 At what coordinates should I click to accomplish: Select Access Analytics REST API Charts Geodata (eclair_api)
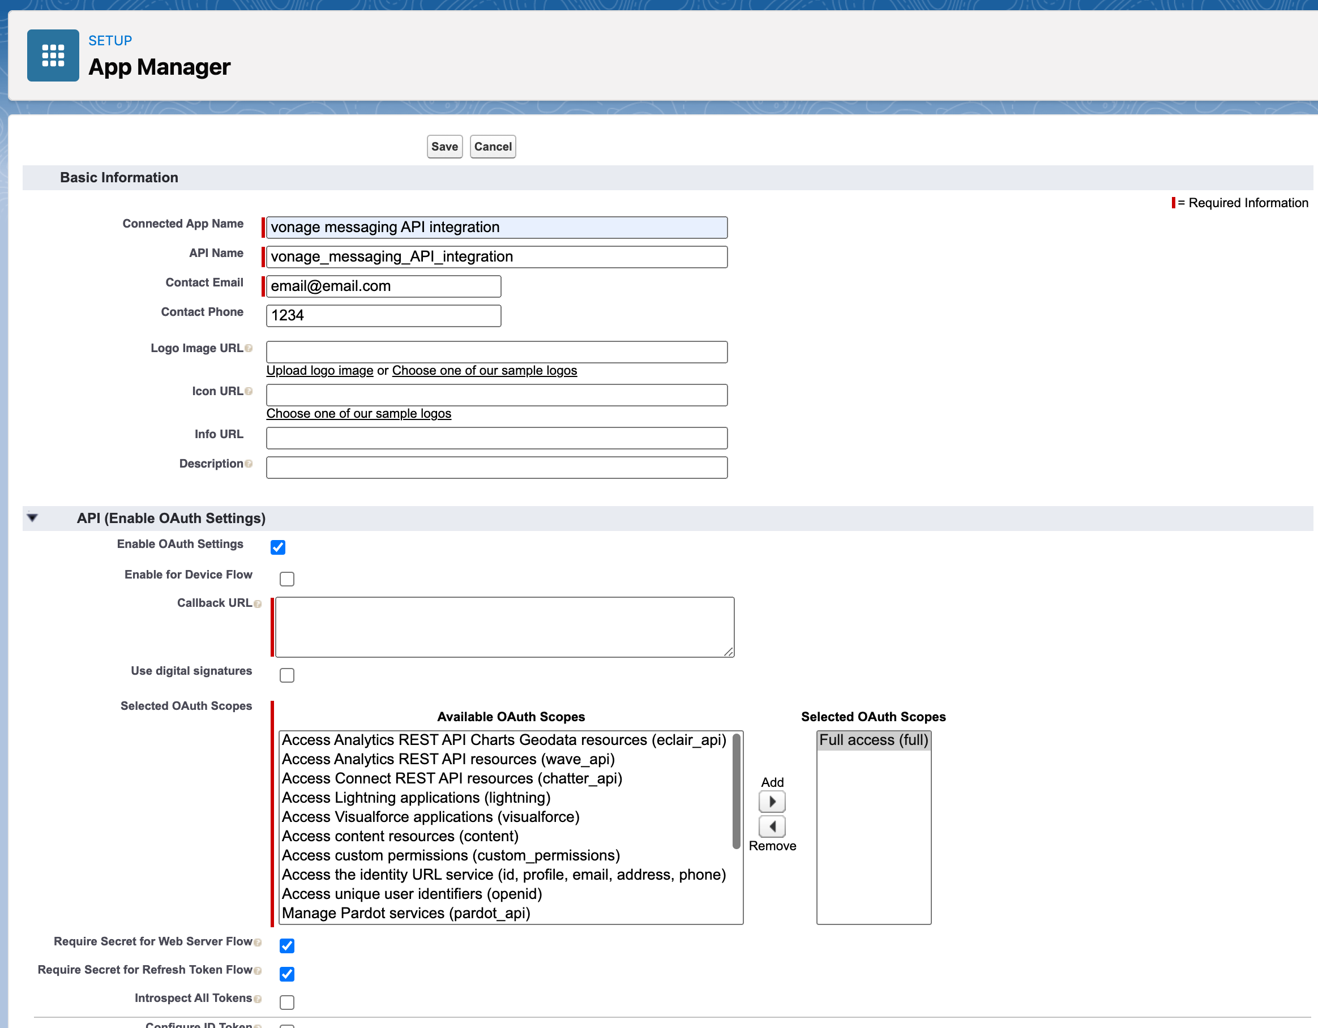[504, 740]
